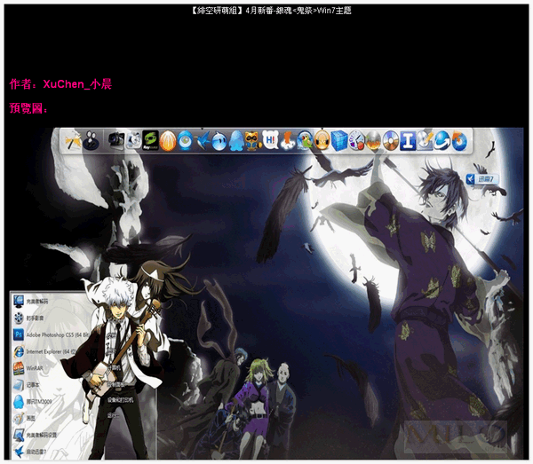Open 计算机 (Computer) in start menu right column
Viewport: 533px width, 464px height.
coord(114,368)
